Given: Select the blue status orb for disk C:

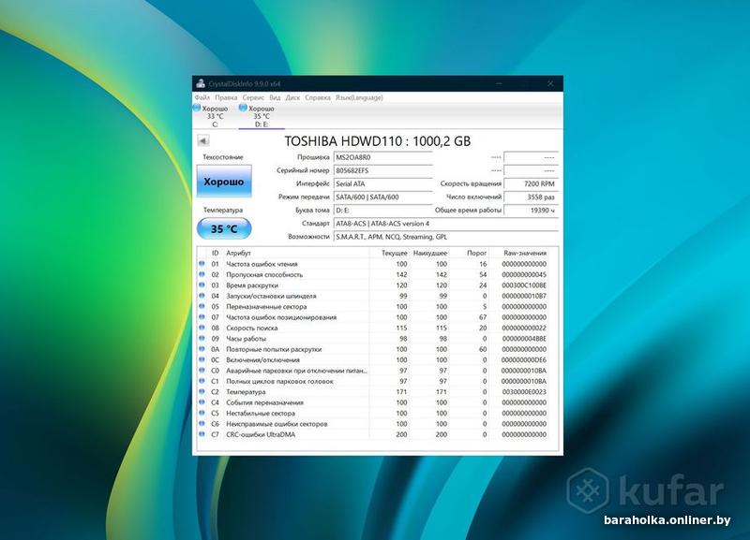Looking at the screenshot, I should tap(197, 109).
